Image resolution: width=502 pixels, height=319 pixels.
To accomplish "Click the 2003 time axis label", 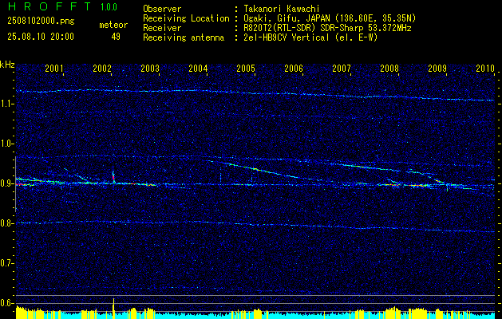I will (150, 68).
